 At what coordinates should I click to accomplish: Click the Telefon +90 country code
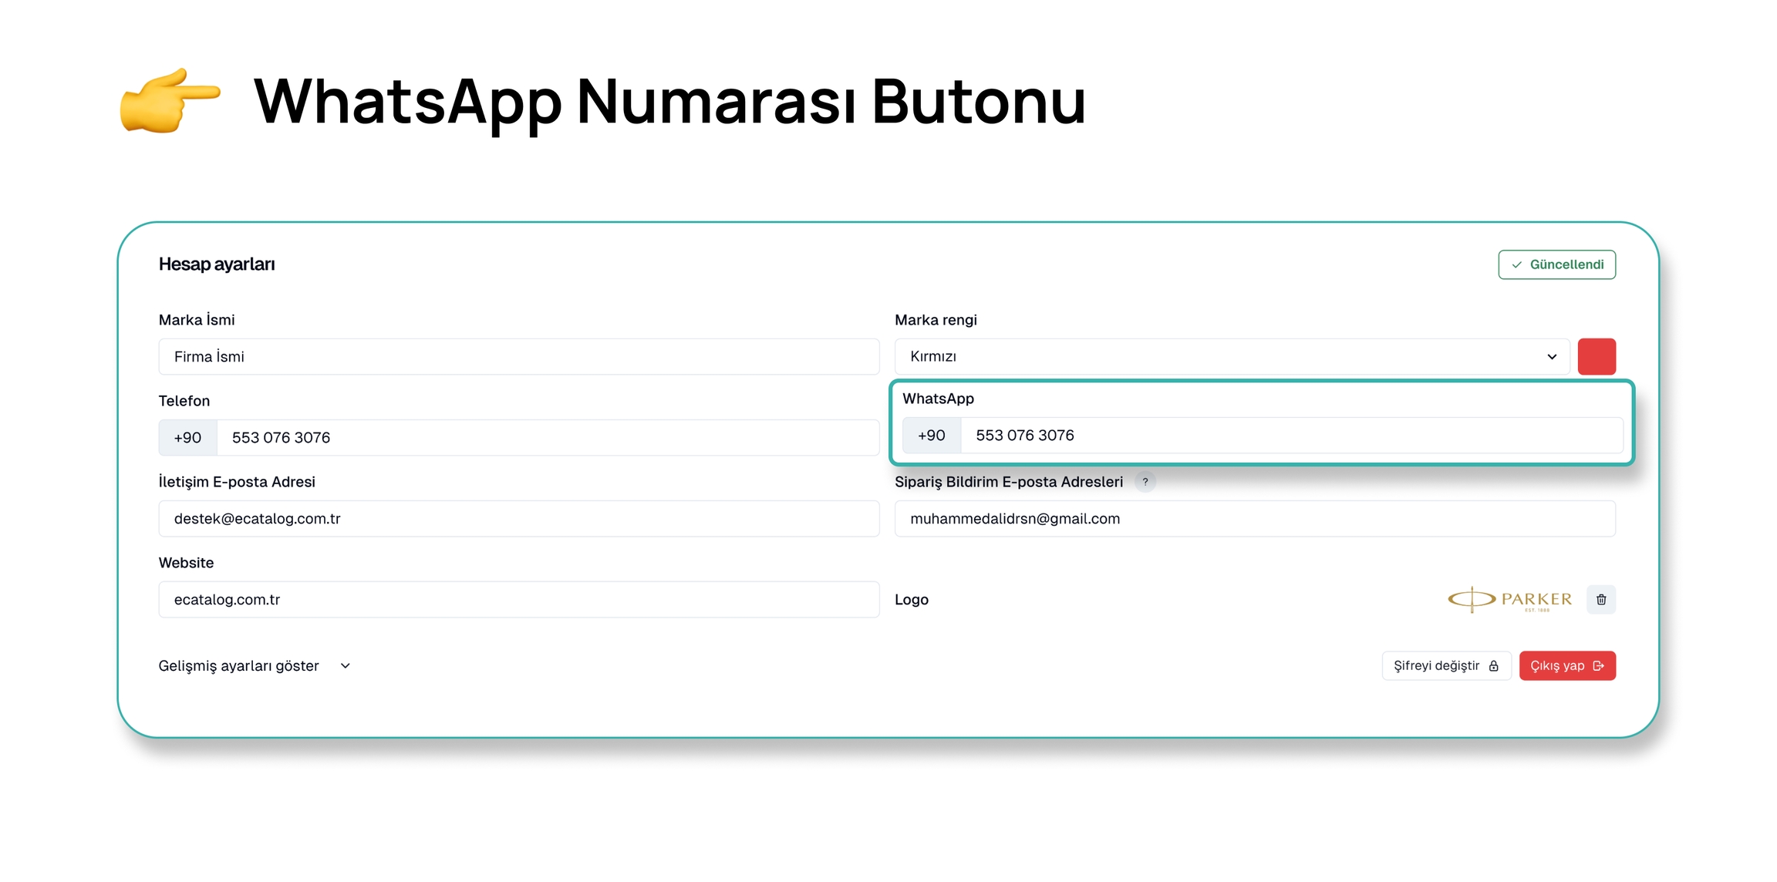pos(187,437)
